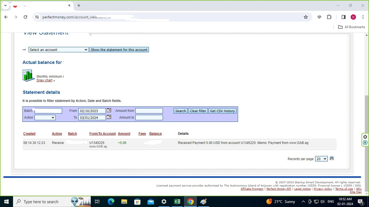Open Affiliate Program footer link
The height and width of the screenshot is (207, 369).
[x=252, y=189]
